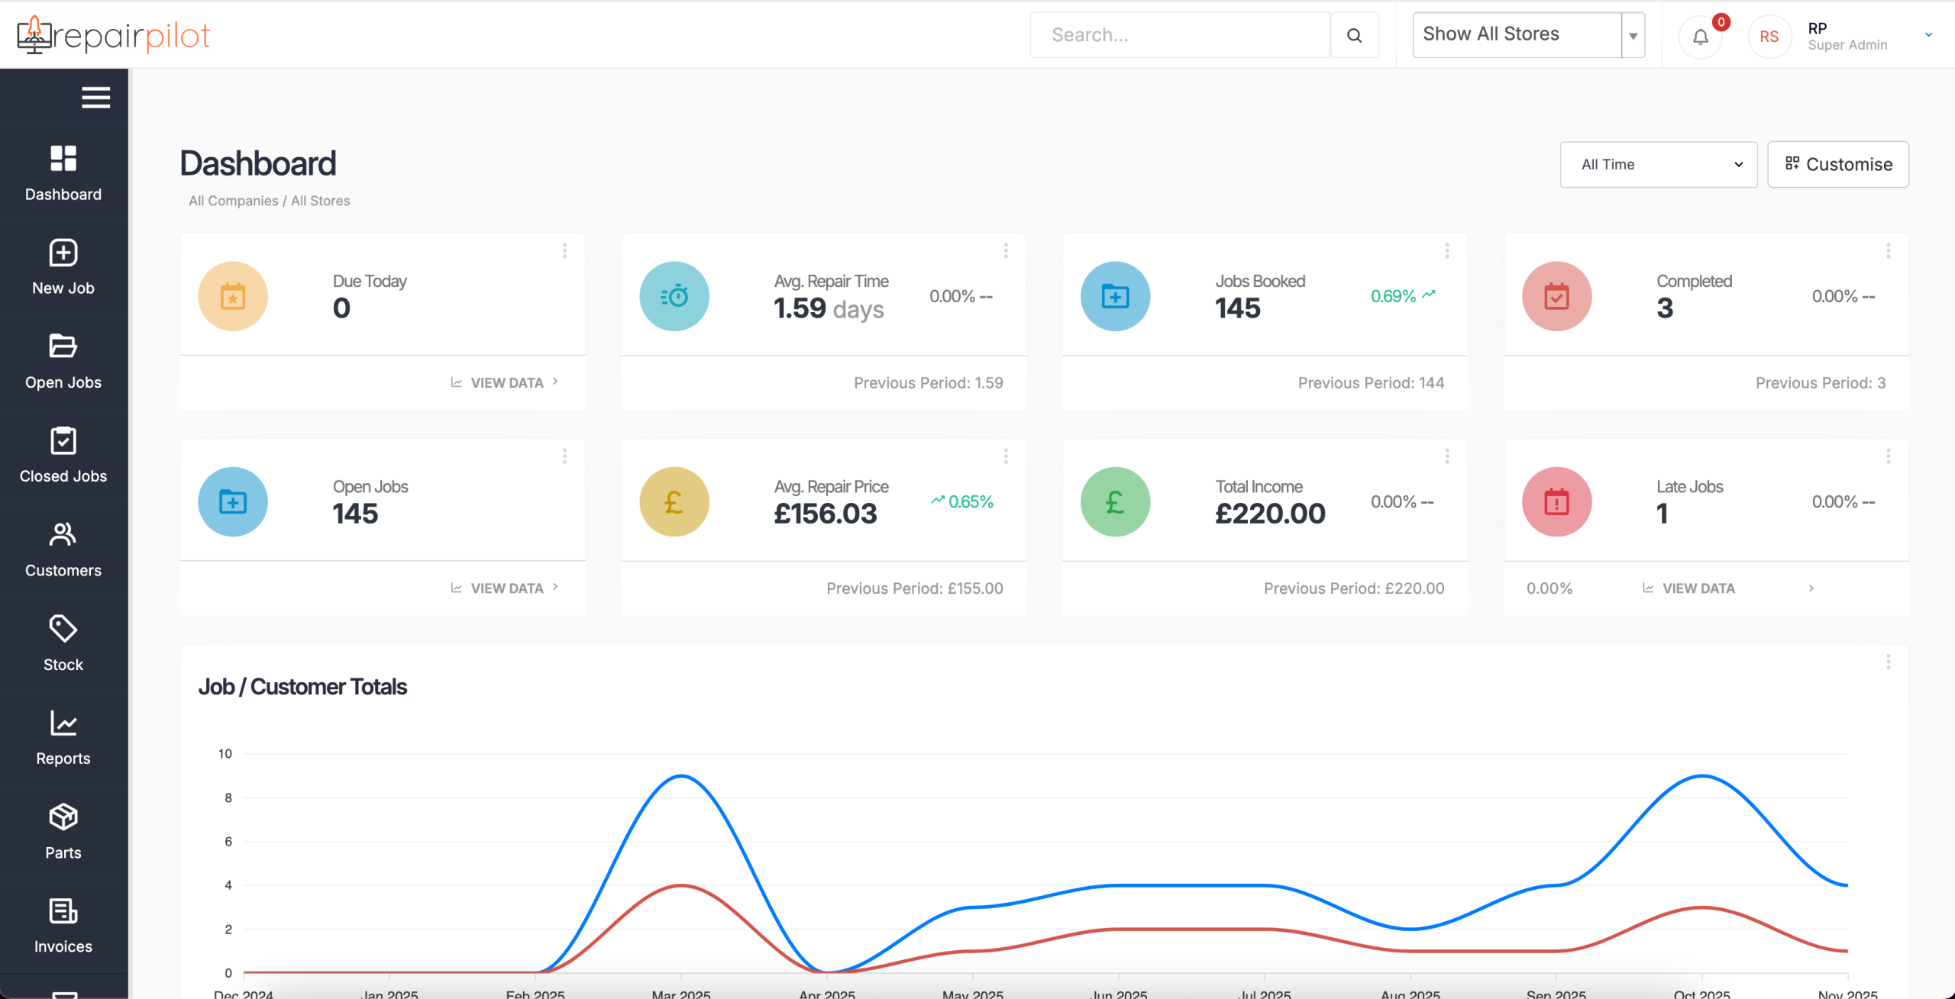Open the Parts box icon
This screenshot has width=1955, height=999.
click(x=63, y=817)
